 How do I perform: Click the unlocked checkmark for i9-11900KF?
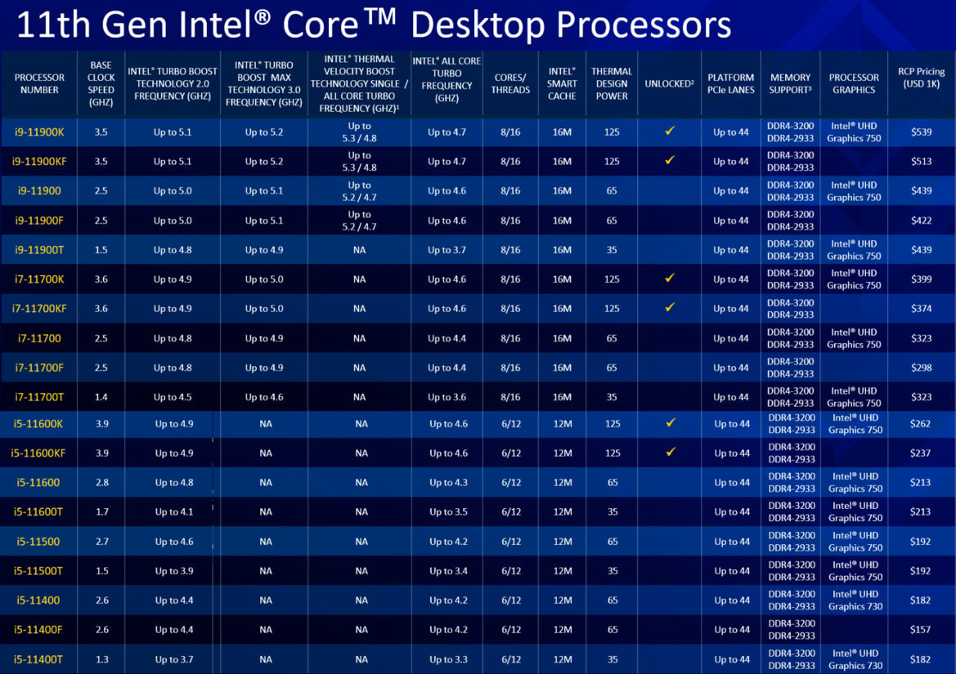pos(670,160)
